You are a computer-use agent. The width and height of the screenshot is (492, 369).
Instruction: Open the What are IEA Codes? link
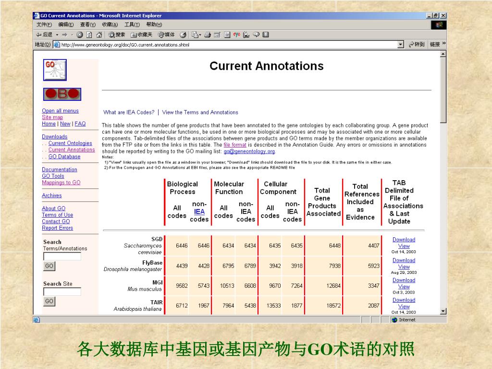point(129,112)
